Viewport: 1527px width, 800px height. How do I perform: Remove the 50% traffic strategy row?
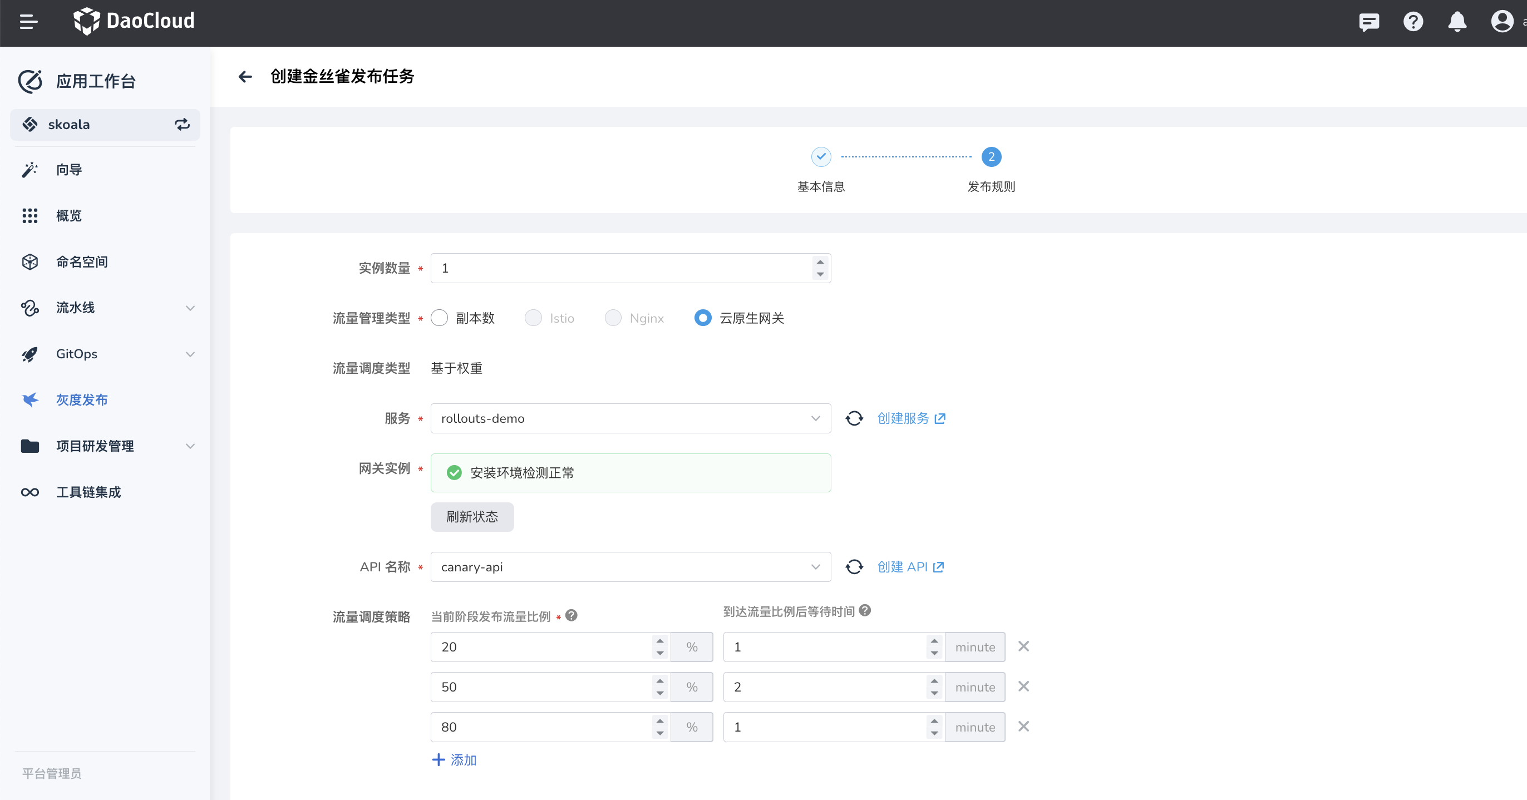coord(1024,686)
